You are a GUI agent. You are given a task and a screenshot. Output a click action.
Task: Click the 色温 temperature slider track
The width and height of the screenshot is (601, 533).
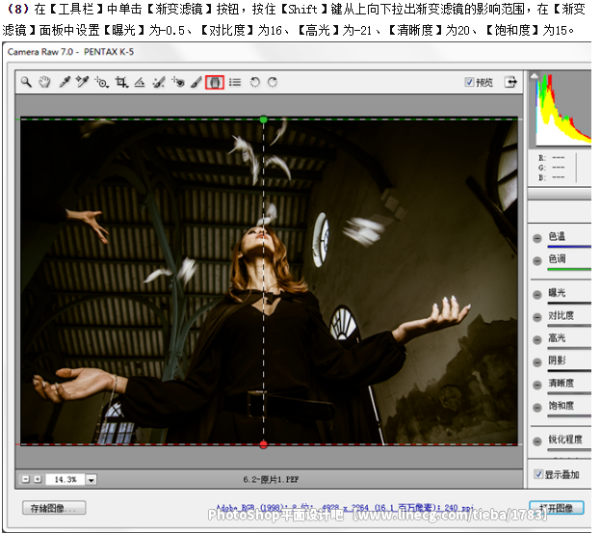569,247
